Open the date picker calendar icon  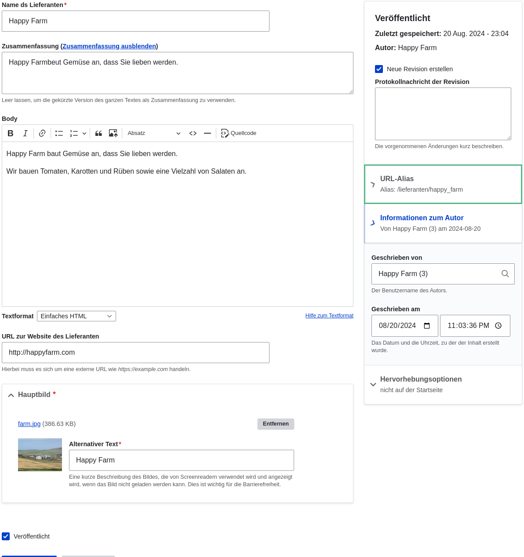[427, 326]
